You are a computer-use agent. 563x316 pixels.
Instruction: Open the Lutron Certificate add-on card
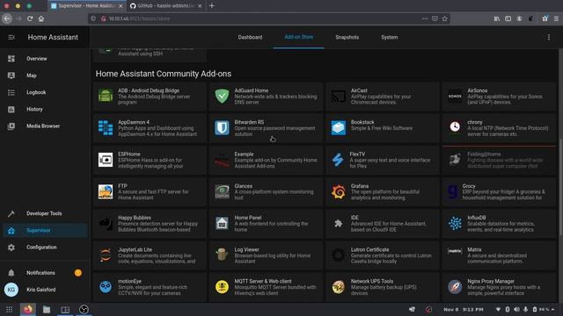(x=383, y=255)
